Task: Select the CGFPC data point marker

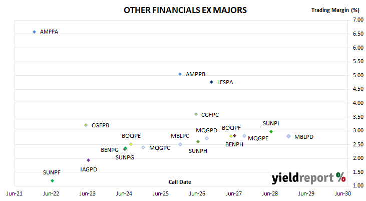Action: point(196,114)
